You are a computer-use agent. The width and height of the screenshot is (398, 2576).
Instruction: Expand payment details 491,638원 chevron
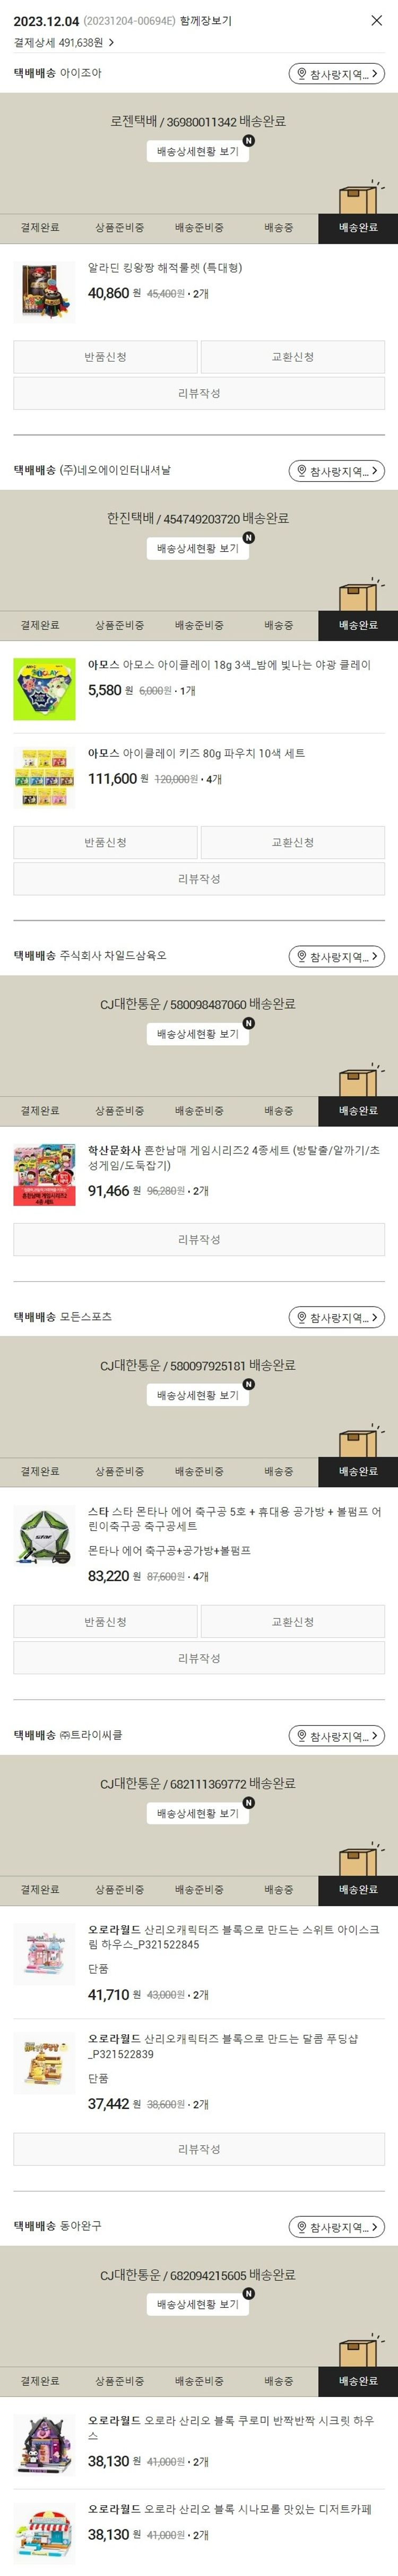(111, 43)
